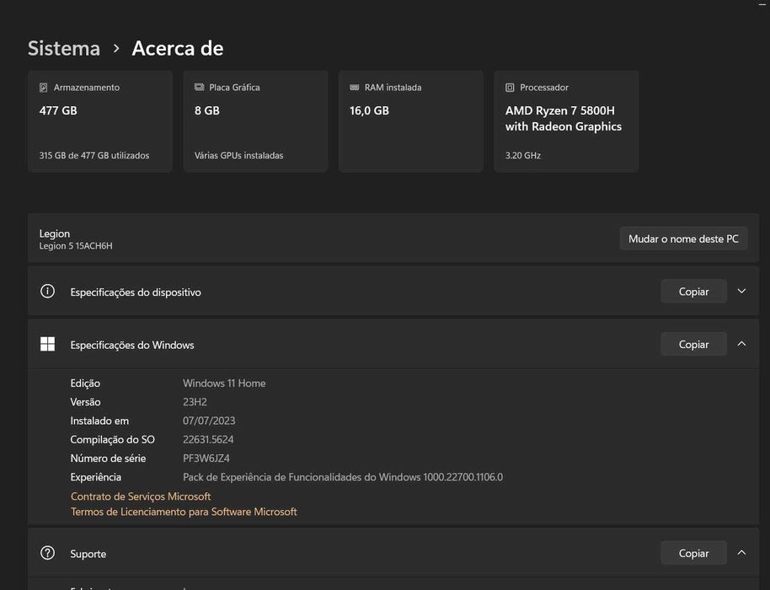Select the 22631.5624 build number
The width and height of the screenshot is (770, 590).
click(x=208, y=439)
